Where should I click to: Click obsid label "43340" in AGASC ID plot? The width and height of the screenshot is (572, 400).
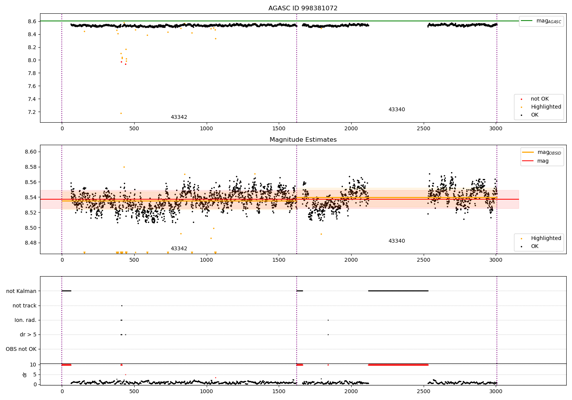397,110
